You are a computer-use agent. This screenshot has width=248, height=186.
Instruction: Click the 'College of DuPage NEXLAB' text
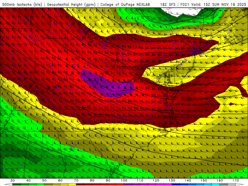pos(125,4)
